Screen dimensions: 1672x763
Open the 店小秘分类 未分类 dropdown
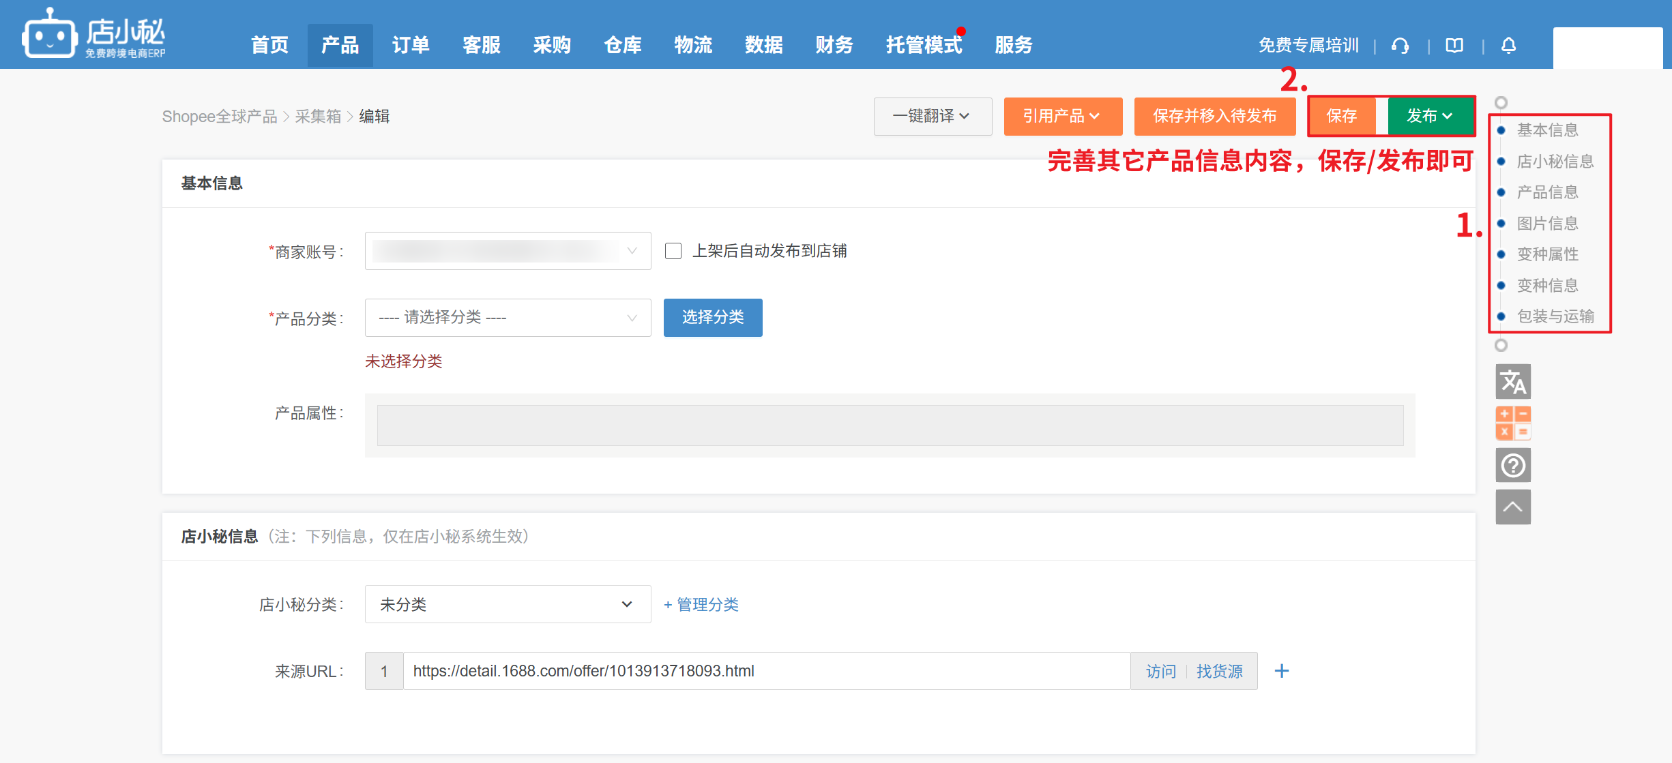point(508,604)
